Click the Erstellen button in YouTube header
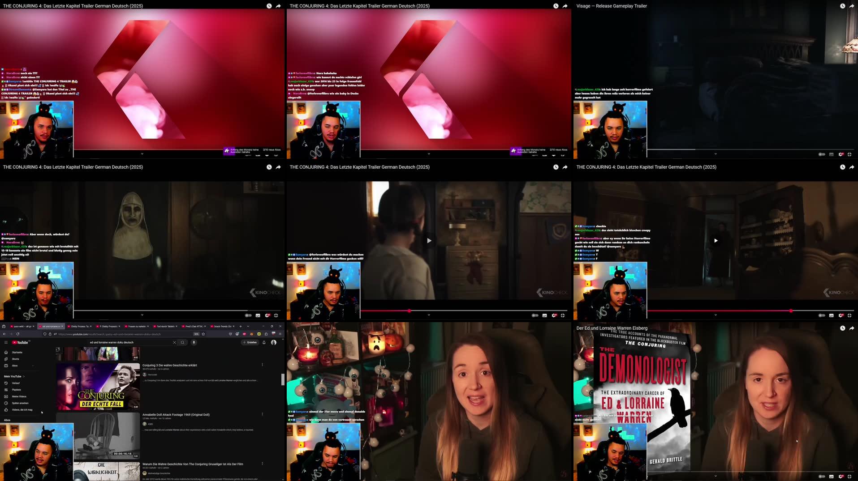Screen dimensions: 858x481 (x=250, y=342)
